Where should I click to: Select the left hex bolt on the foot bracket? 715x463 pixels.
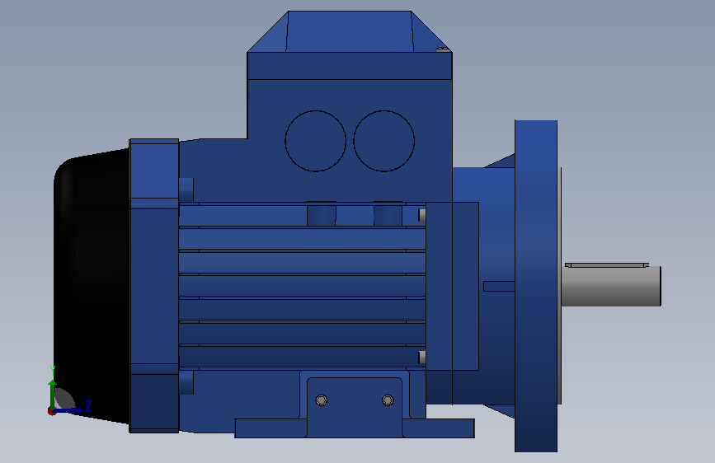click(322, 400)
